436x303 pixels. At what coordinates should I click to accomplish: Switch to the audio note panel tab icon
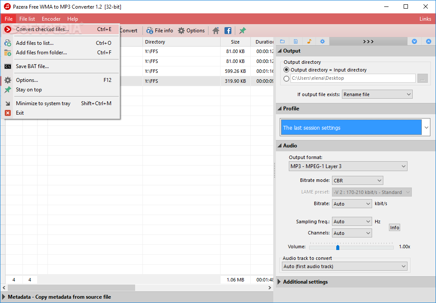309,41
